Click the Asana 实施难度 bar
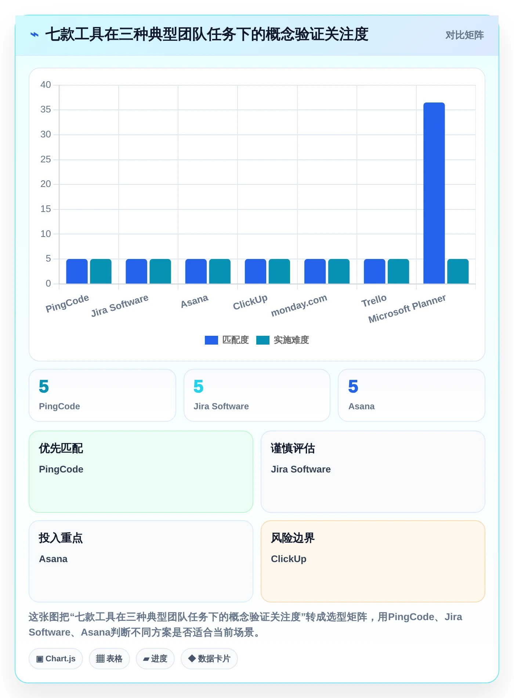This screenshot has height=698, width=514. pyautogui.click(x=220, y=271)
